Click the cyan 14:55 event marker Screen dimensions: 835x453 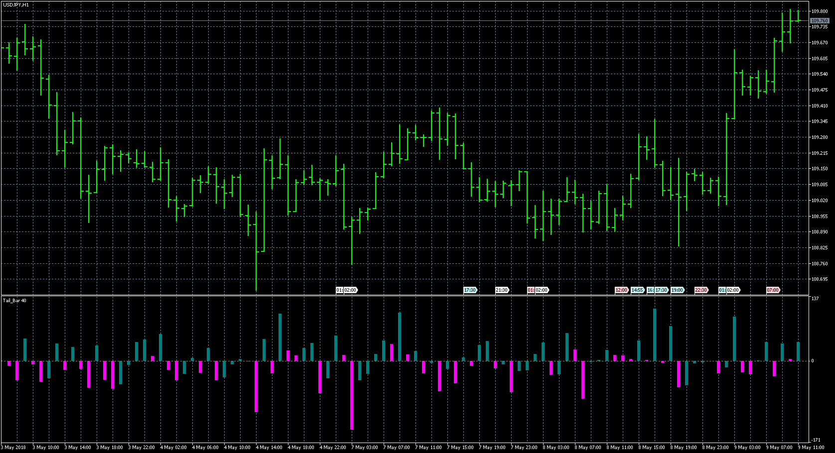pyautogui.click(x=637, y=290)
